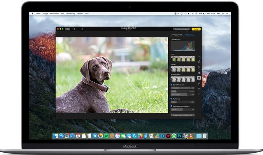Open the Darstellung menu
Screen dimensions: 263x155
click(x=70, y=14)
